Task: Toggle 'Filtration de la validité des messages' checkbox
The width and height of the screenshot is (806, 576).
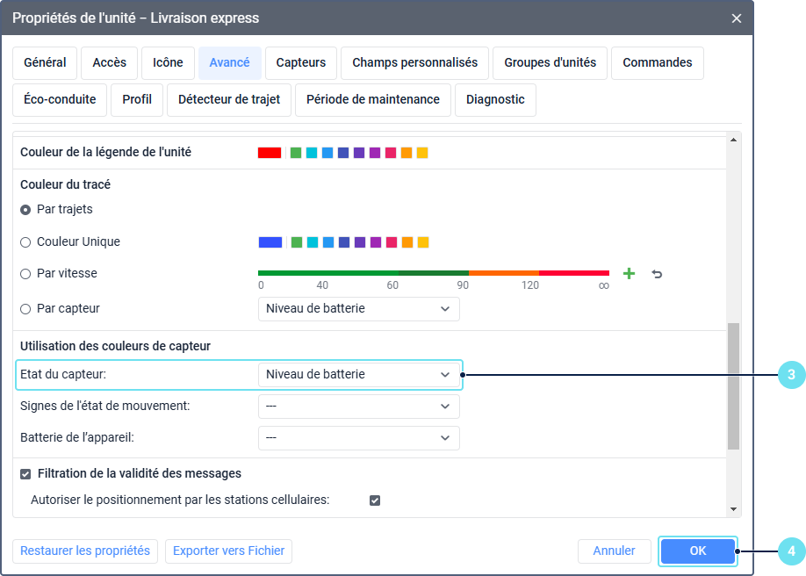Action: click(25, 474)
